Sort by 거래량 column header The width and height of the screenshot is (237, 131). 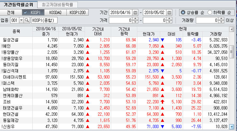[x=215, y=34]
